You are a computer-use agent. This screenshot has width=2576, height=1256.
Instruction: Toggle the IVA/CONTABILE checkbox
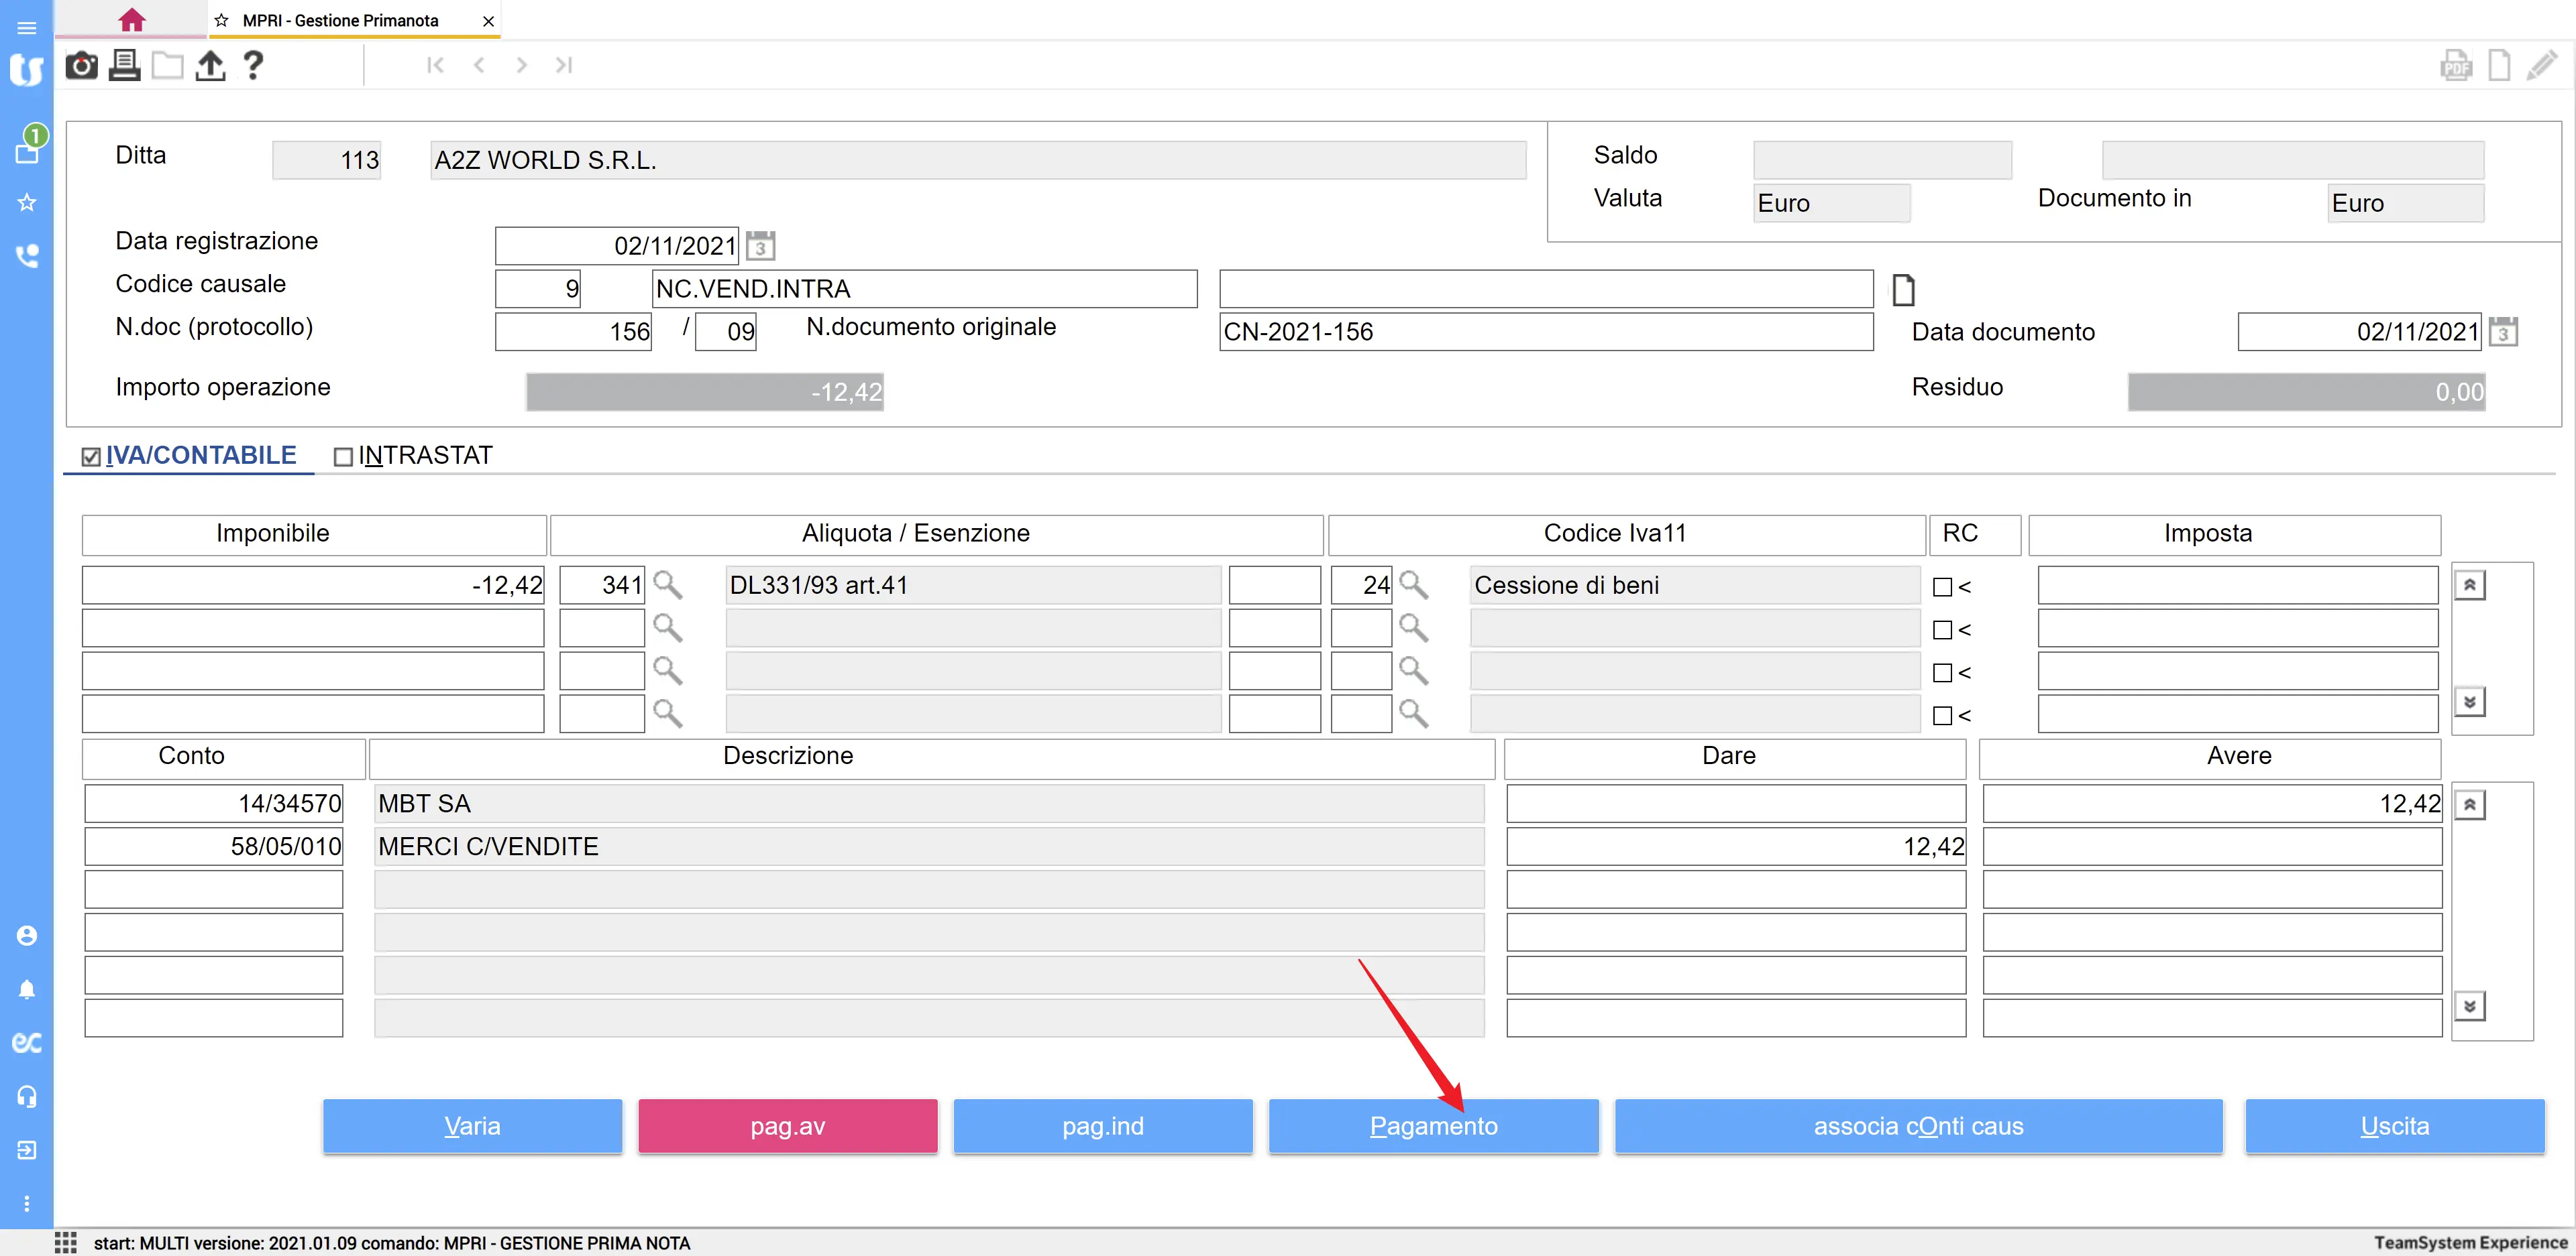(91, 456)
